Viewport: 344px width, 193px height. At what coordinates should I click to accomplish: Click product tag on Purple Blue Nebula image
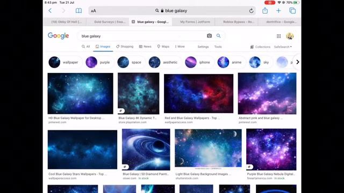(x=249, y=167)
